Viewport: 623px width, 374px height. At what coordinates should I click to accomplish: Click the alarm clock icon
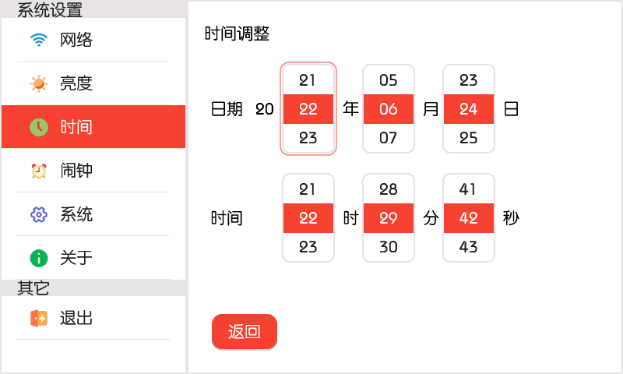click(x=39, y=171)
